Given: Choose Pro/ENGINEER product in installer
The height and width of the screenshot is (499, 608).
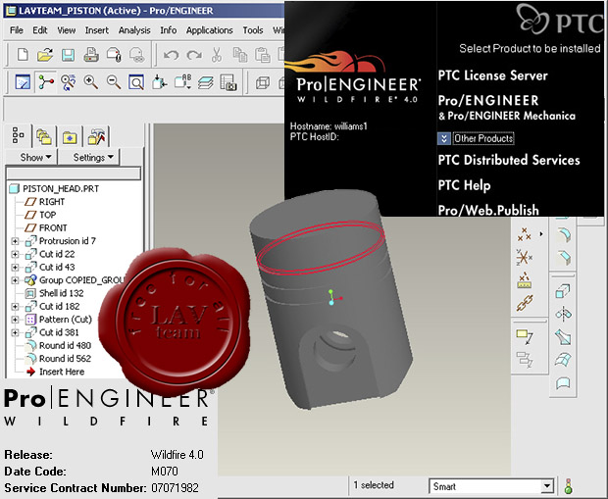Looking at the screenshot, I should pyautogui.click(x=488, y=101).
